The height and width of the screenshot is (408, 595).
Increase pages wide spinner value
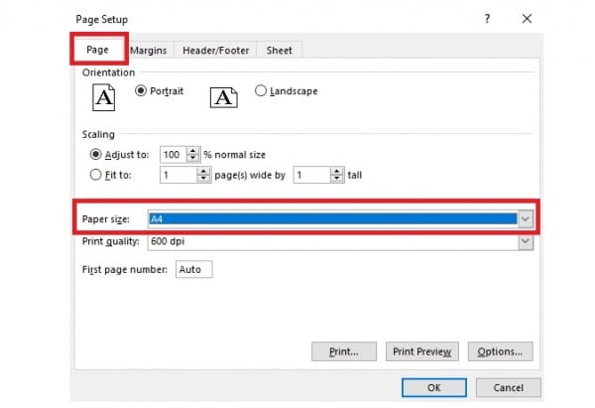click(x=203, y=172)
